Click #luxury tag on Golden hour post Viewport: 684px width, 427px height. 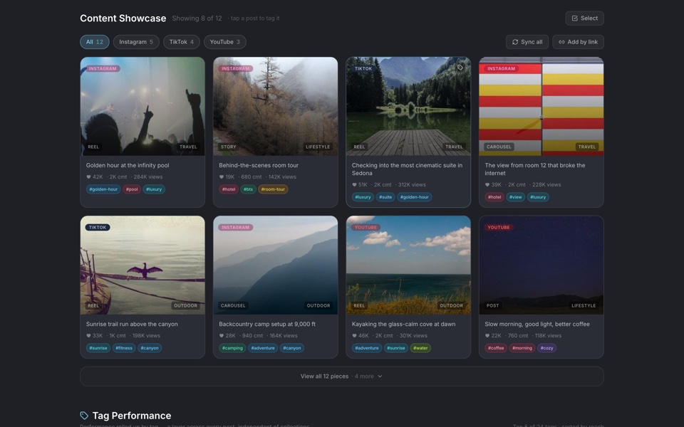[154, 189]
